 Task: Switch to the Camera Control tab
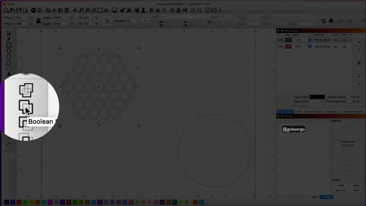[315, 111]
